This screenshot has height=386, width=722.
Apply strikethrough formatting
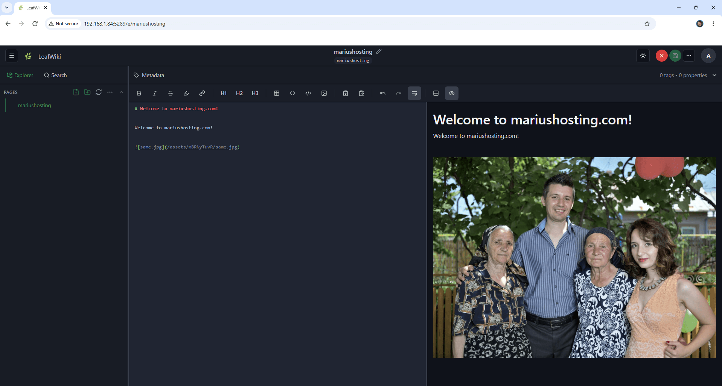(171, 93)
